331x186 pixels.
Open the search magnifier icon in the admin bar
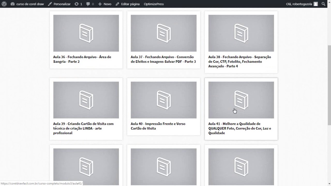click(324, 4)
